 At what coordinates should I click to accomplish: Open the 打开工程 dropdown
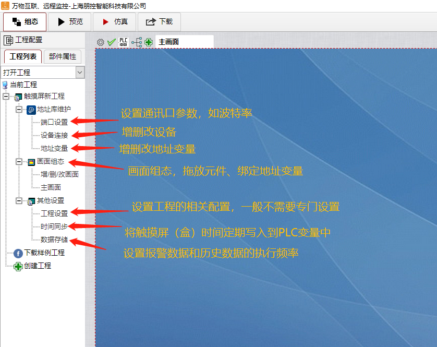point(80,73)
